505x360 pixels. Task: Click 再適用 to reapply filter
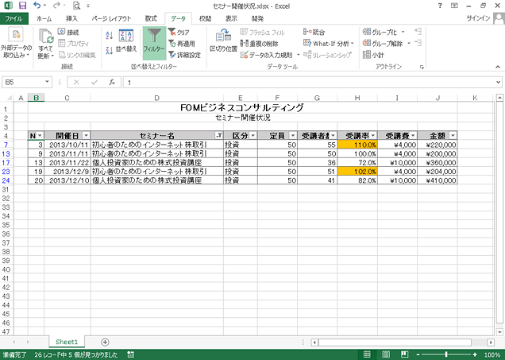(182, 44)
